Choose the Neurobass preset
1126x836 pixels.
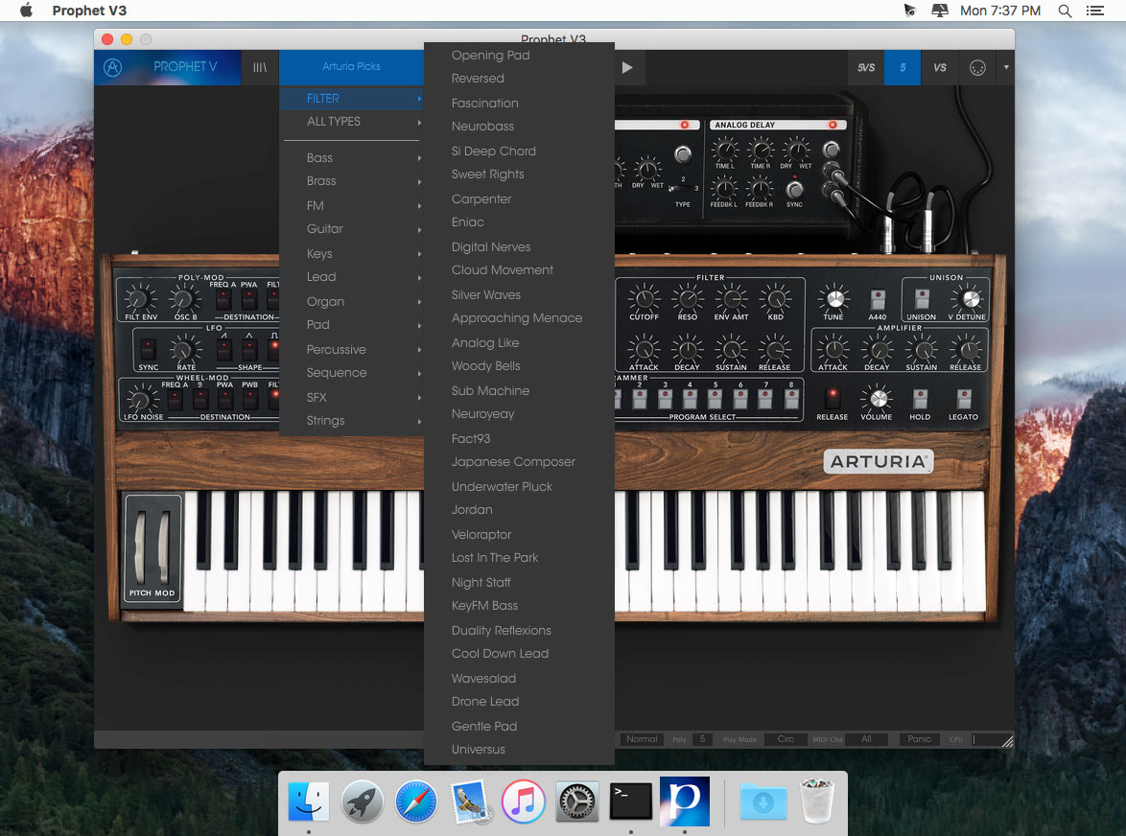[481, 127]
